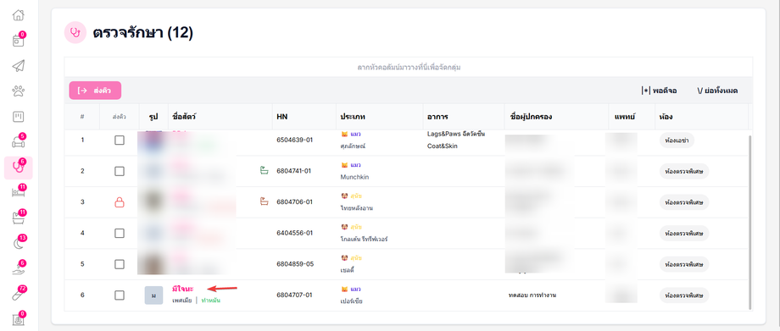This screenshot has height=331, width=780.
Task: Click the red lock icon in row 3
Action: tap(120, 202)
